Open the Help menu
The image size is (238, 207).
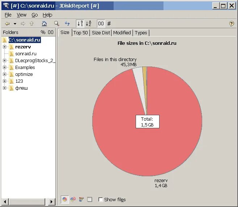(47, 15)
